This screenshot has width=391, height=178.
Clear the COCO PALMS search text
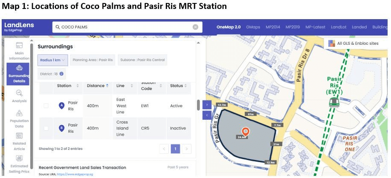pos(195,27)
